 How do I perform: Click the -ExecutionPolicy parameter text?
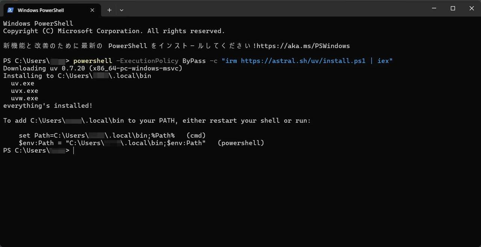pos(147,61)
